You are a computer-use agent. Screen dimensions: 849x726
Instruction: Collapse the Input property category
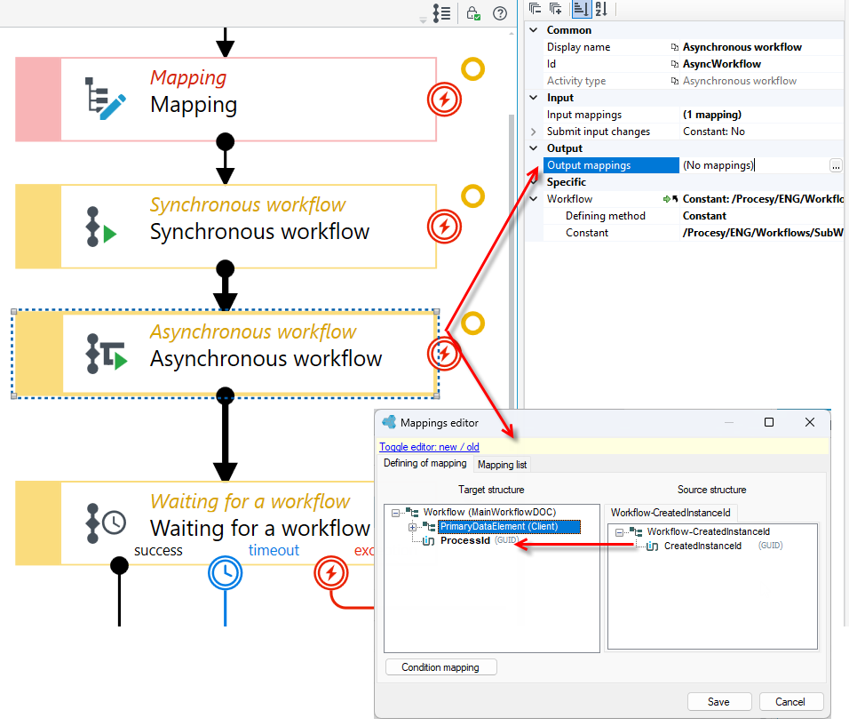coord(534,98)
